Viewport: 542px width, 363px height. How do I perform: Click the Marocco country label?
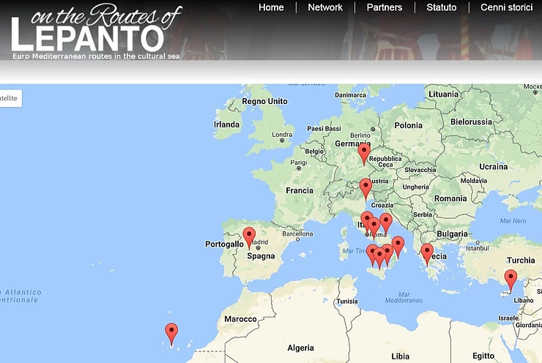click(x=240, y=319)
